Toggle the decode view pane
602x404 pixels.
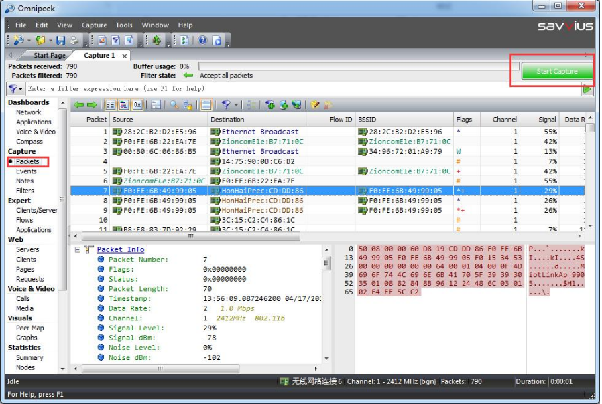coord(123,105)
